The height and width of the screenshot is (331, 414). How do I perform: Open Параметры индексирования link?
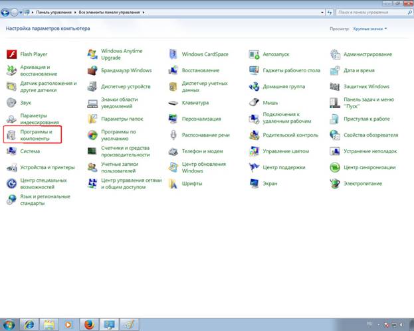coord(39,119)
